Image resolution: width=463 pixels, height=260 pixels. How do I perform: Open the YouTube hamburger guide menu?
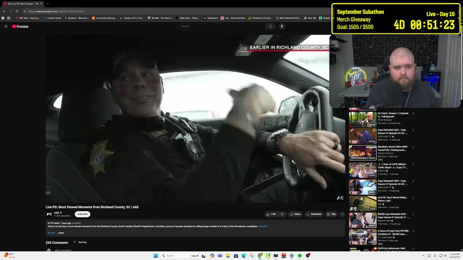[x=6, y=26]
